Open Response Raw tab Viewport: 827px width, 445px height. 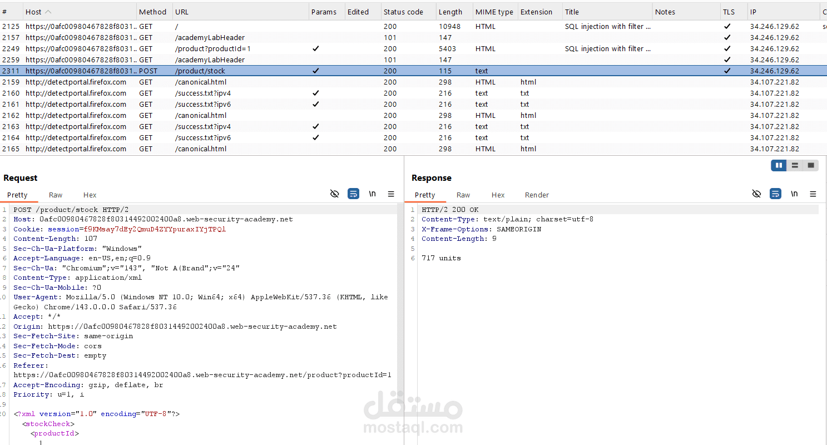463,195
